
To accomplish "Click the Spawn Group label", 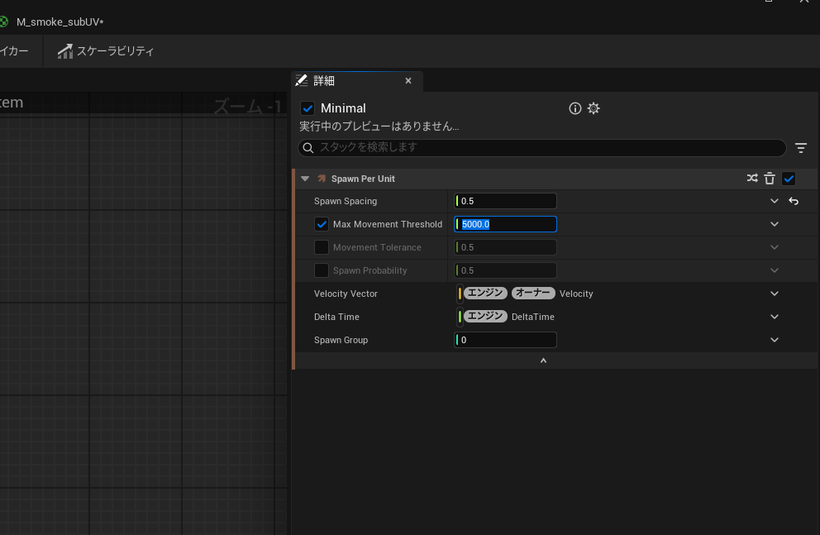I will pos(341,340).
